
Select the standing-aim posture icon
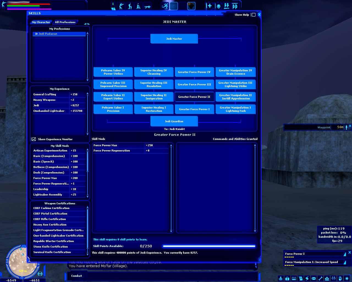(x=121, y=6)
